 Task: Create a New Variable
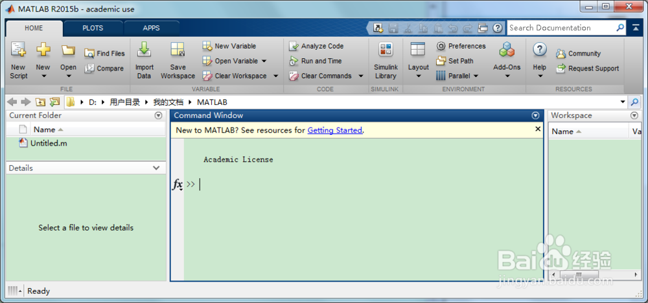point(229,46)
